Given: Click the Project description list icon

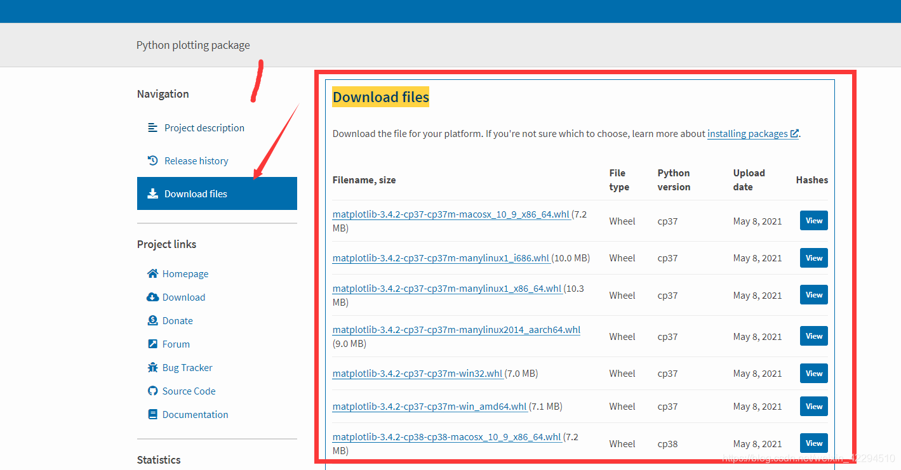Looking at the screenshot, I should (152, 127).
